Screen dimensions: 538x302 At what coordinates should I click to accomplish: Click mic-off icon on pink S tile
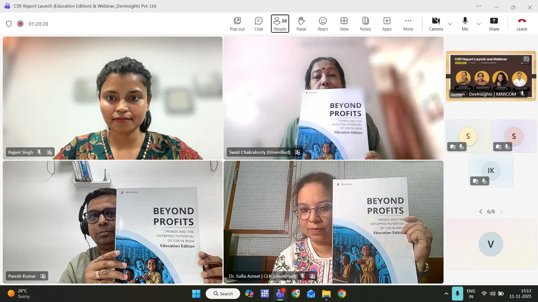(x=507, y=147)
